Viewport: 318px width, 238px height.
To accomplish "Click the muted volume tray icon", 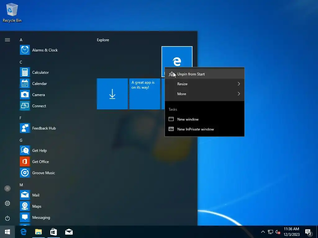I will click(x=278, y=232).
